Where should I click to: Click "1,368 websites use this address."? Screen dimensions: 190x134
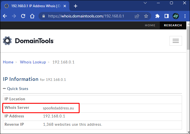coord(72,124)
